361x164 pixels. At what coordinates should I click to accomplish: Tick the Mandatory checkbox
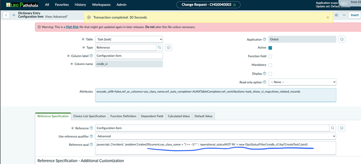[x=270, y=65]
